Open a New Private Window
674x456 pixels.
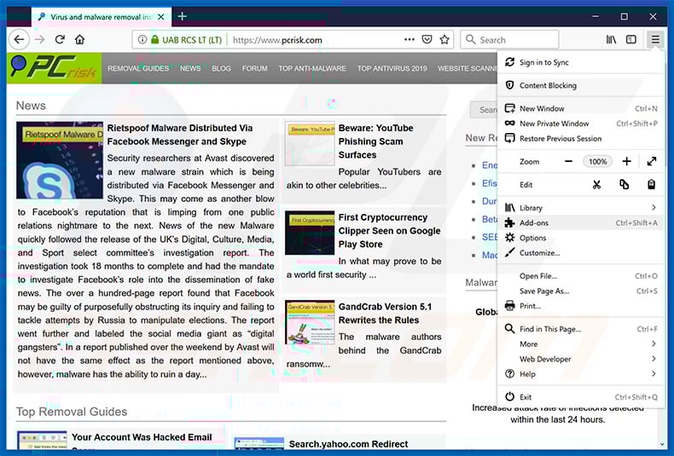tap(581, 124)
